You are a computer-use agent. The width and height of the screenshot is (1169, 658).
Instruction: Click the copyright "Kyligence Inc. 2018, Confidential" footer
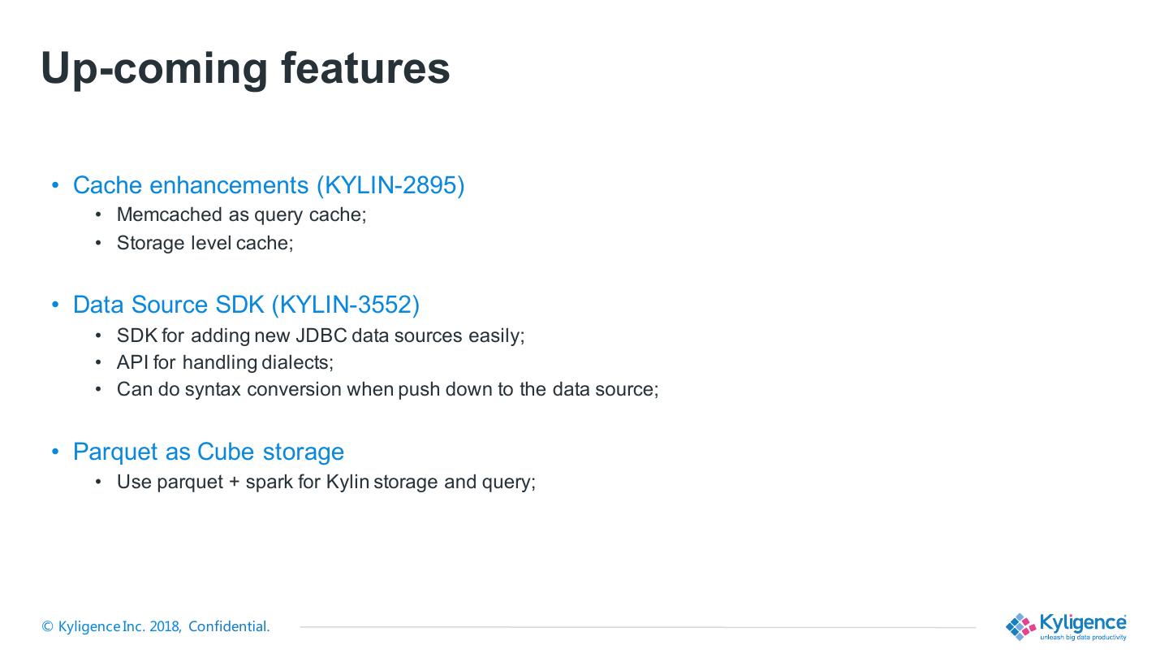pyautogui.click(x=156, y=626)
